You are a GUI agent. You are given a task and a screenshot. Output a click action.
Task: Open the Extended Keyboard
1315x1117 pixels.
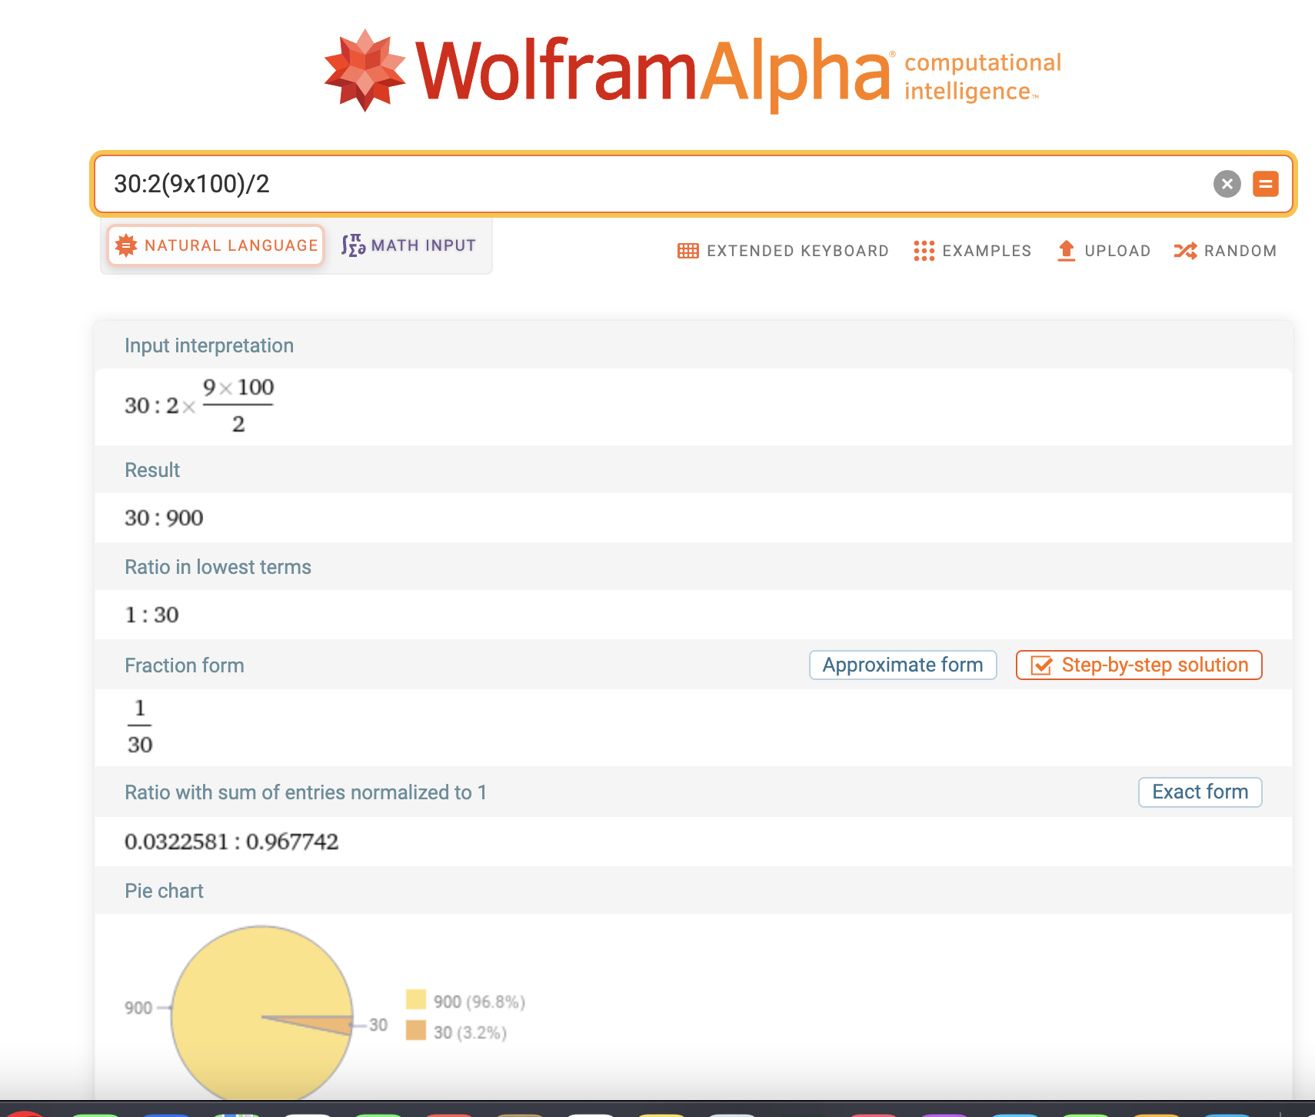[x=783, y=251]
